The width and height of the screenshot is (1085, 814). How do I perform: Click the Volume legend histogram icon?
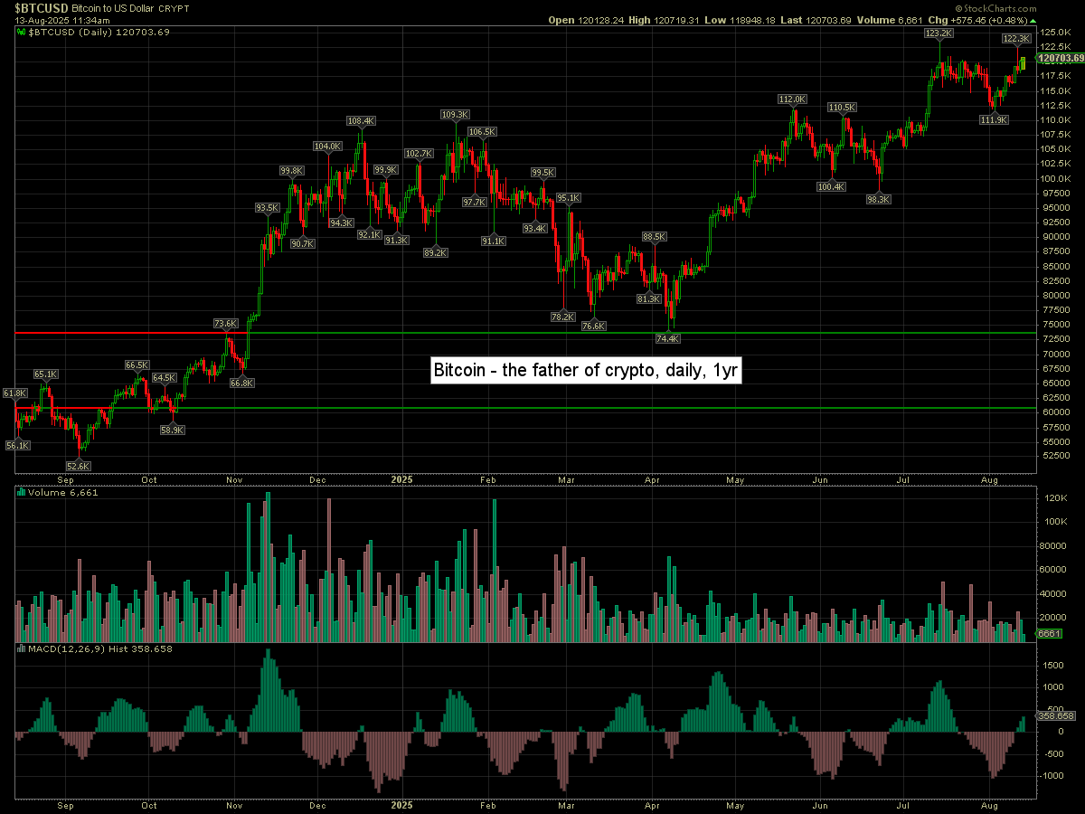tap(21, 493)
